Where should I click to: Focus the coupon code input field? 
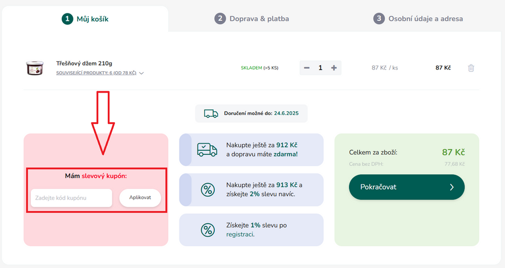point(72,197)
